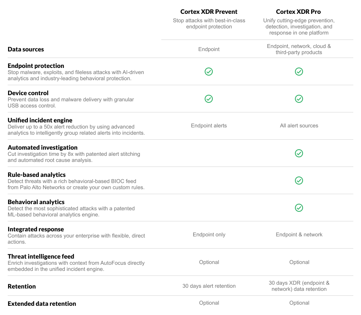
Task: Click the Retention row label
Action: tap(22, 286)
